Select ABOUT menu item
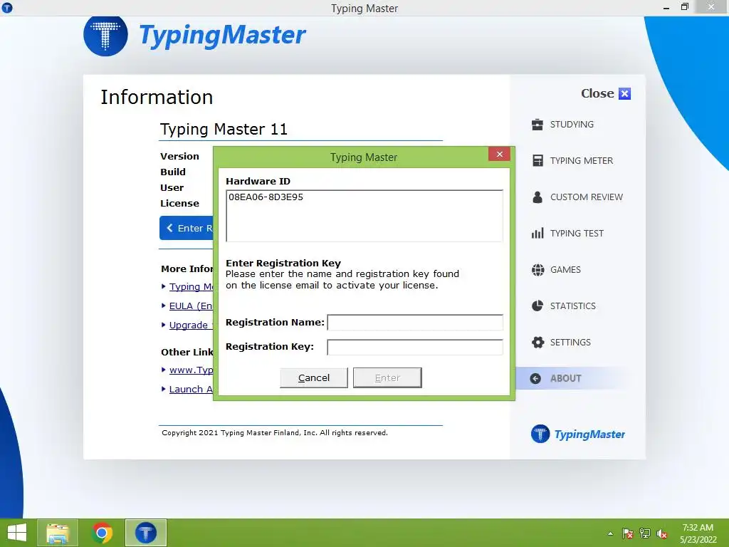Image resolution: width=729 pixels, height=547 pixels. coord(566,379)
